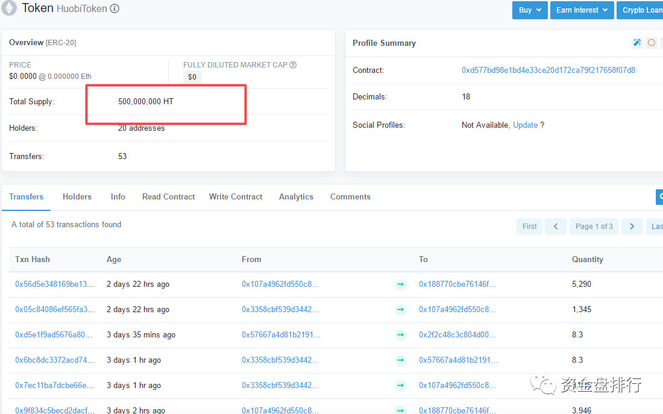
Task: Select the Analytics tab
Action: coord(296,197)
